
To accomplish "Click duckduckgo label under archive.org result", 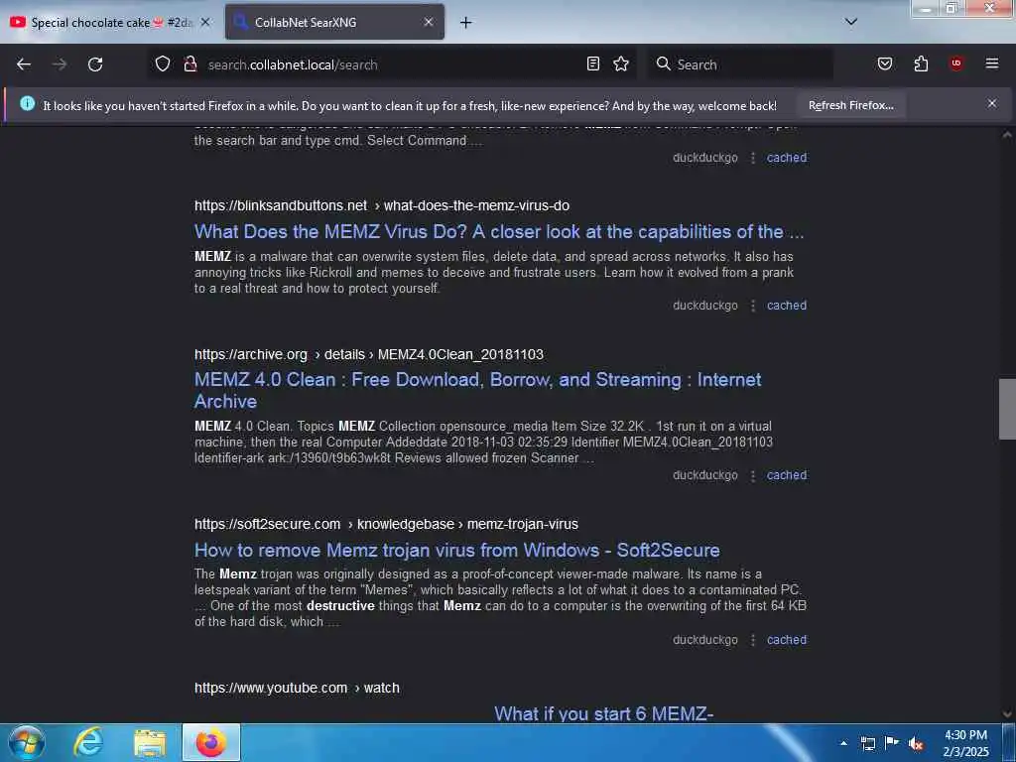I will pos(705,475).
